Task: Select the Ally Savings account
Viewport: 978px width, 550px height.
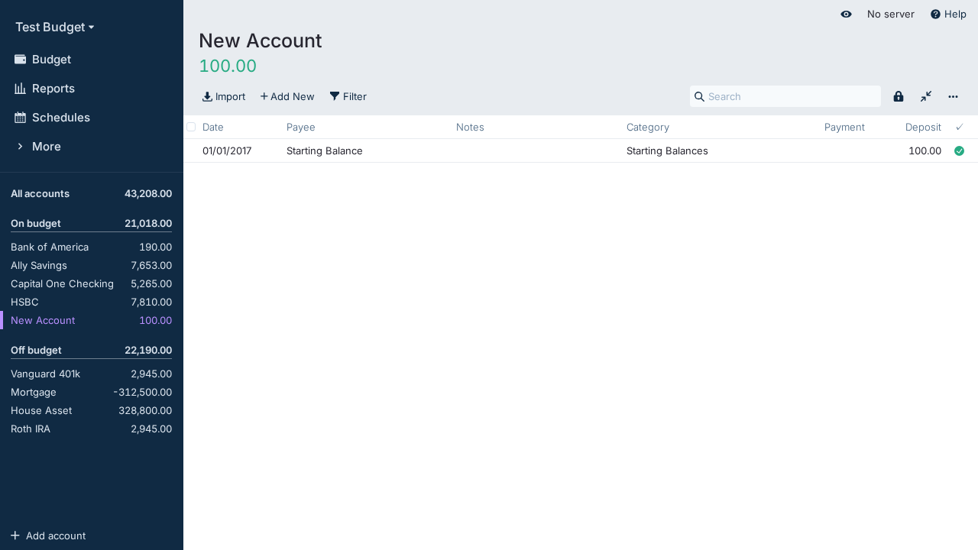Action: pyautogui.click(x=39, y=266)
